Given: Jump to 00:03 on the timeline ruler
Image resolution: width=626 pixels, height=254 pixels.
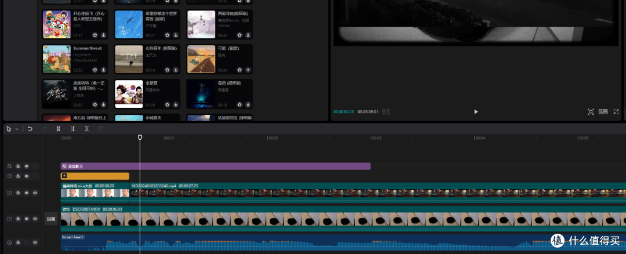Looking at the screenshot, I should click(x=375, y=138).
